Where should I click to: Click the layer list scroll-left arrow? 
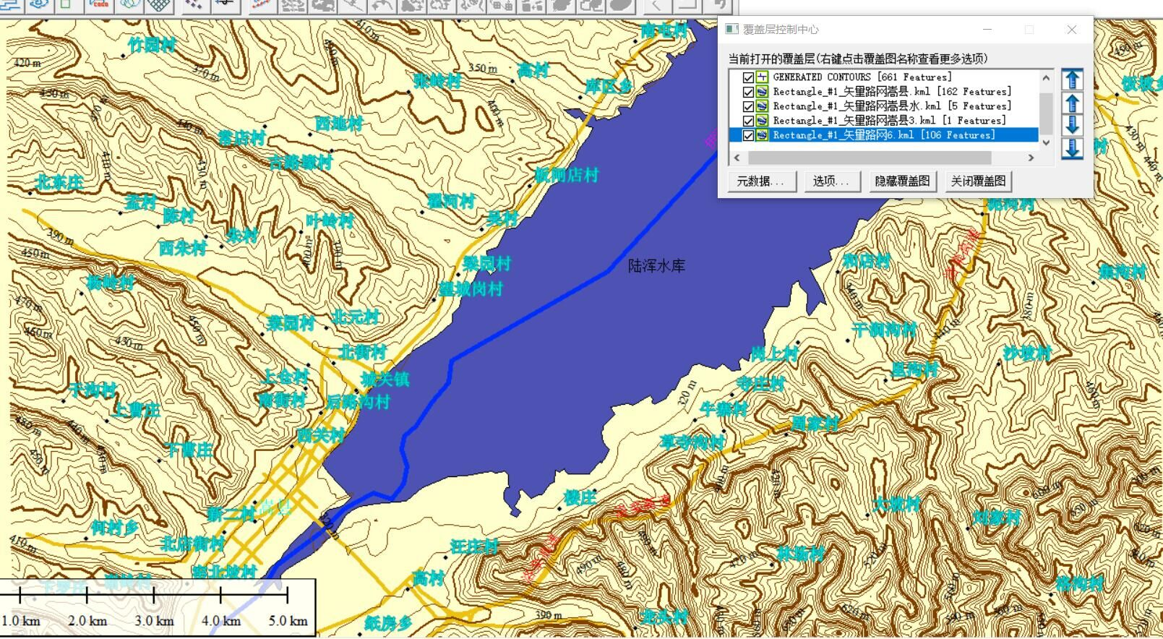[737, 158]
